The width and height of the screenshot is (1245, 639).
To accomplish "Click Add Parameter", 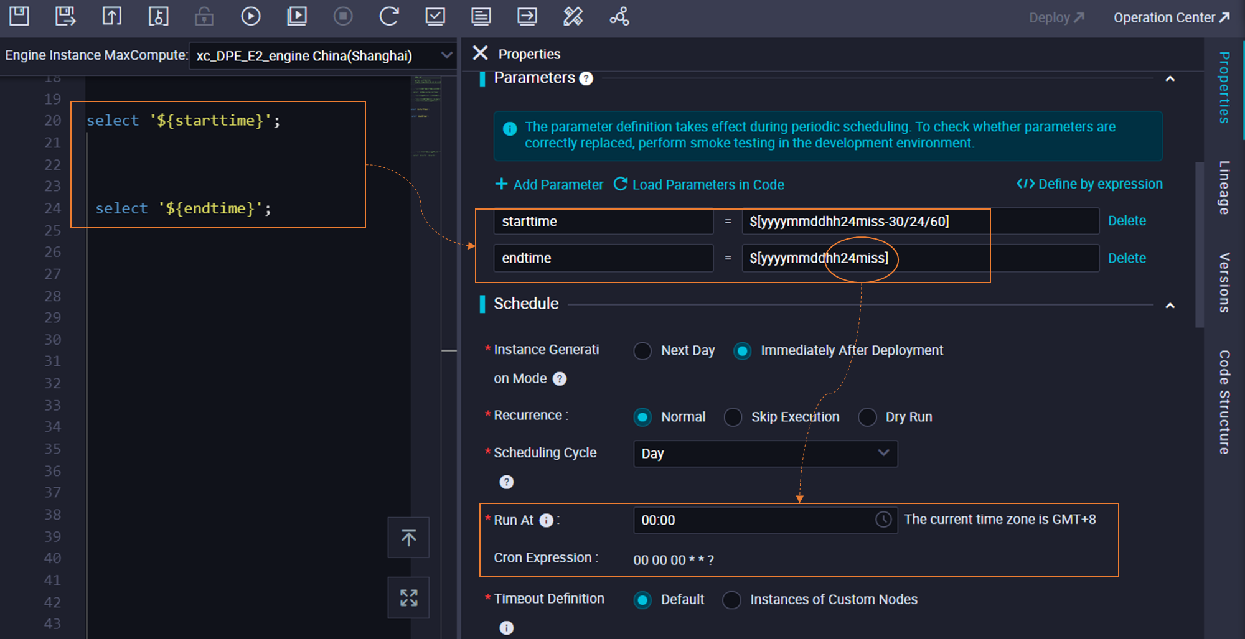I will 549,185.
